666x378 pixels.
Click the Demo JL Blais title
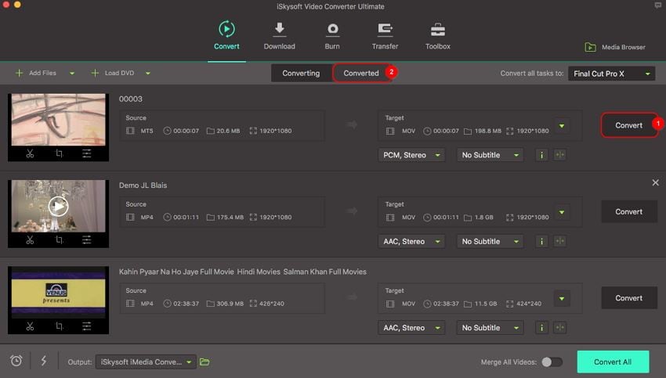pos(143,185)
